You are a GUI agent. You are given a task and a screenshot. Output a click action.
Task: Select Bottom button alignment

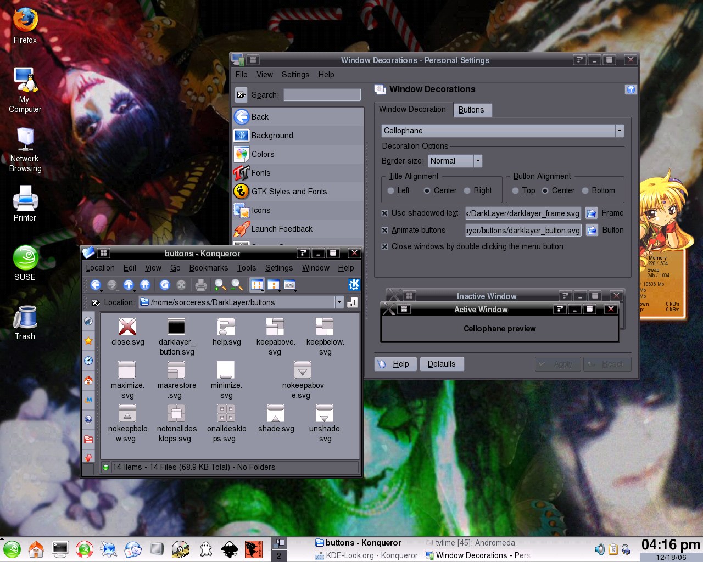(x=585, y=190)
